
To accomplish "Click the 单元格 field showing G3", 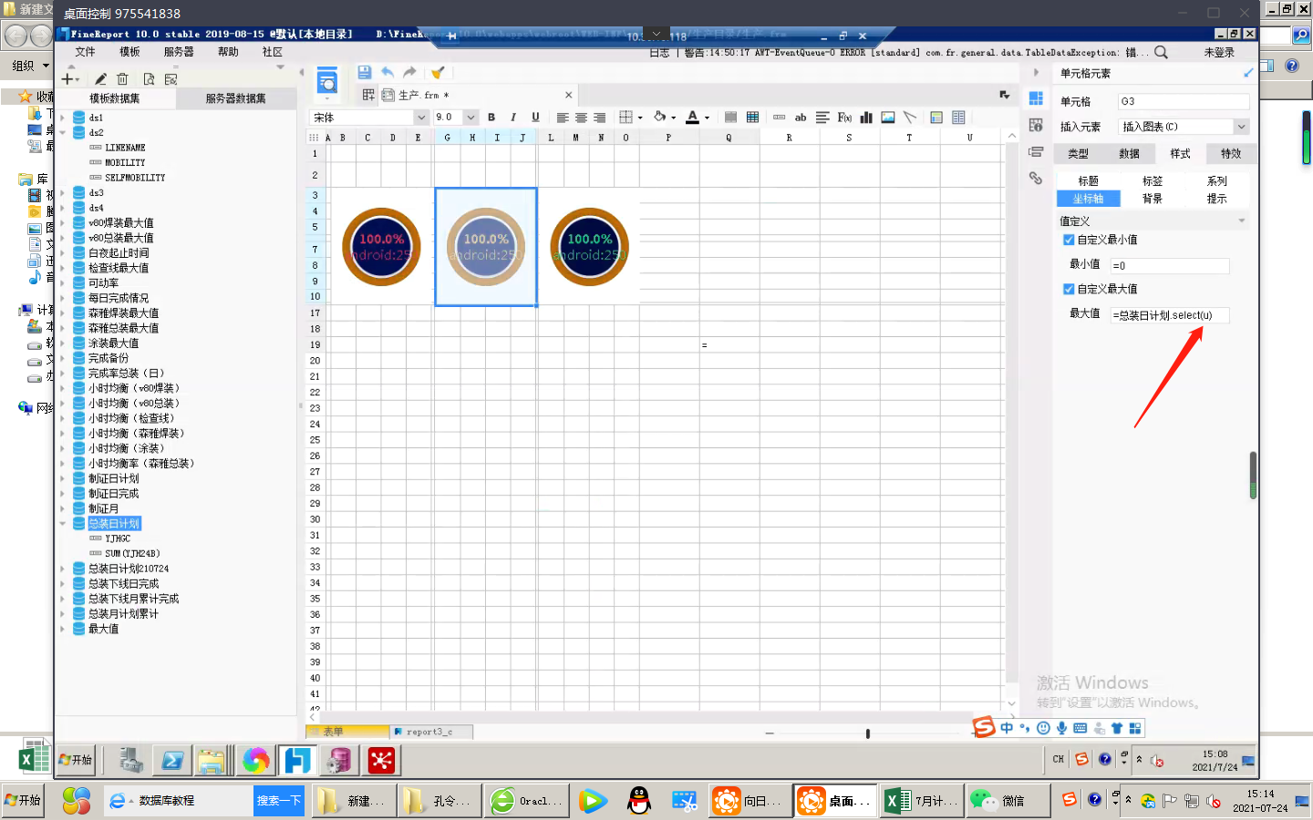I will click(x=1184, y=101).
